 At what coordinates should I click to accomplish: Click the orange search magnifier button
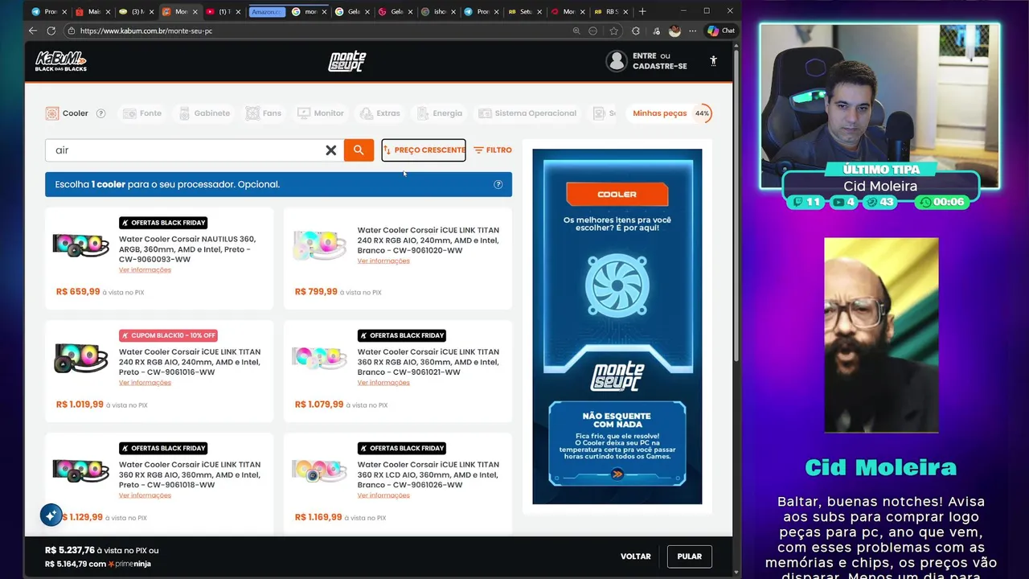359,150
